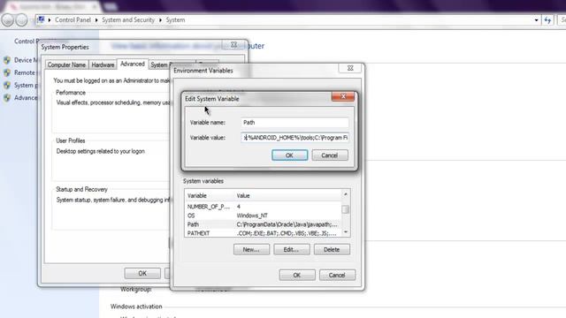Image resolution: width=566 pixels, height=318 pixels.
Task: Select the PATHEXT variable row
Action: (x=263, y=233)
